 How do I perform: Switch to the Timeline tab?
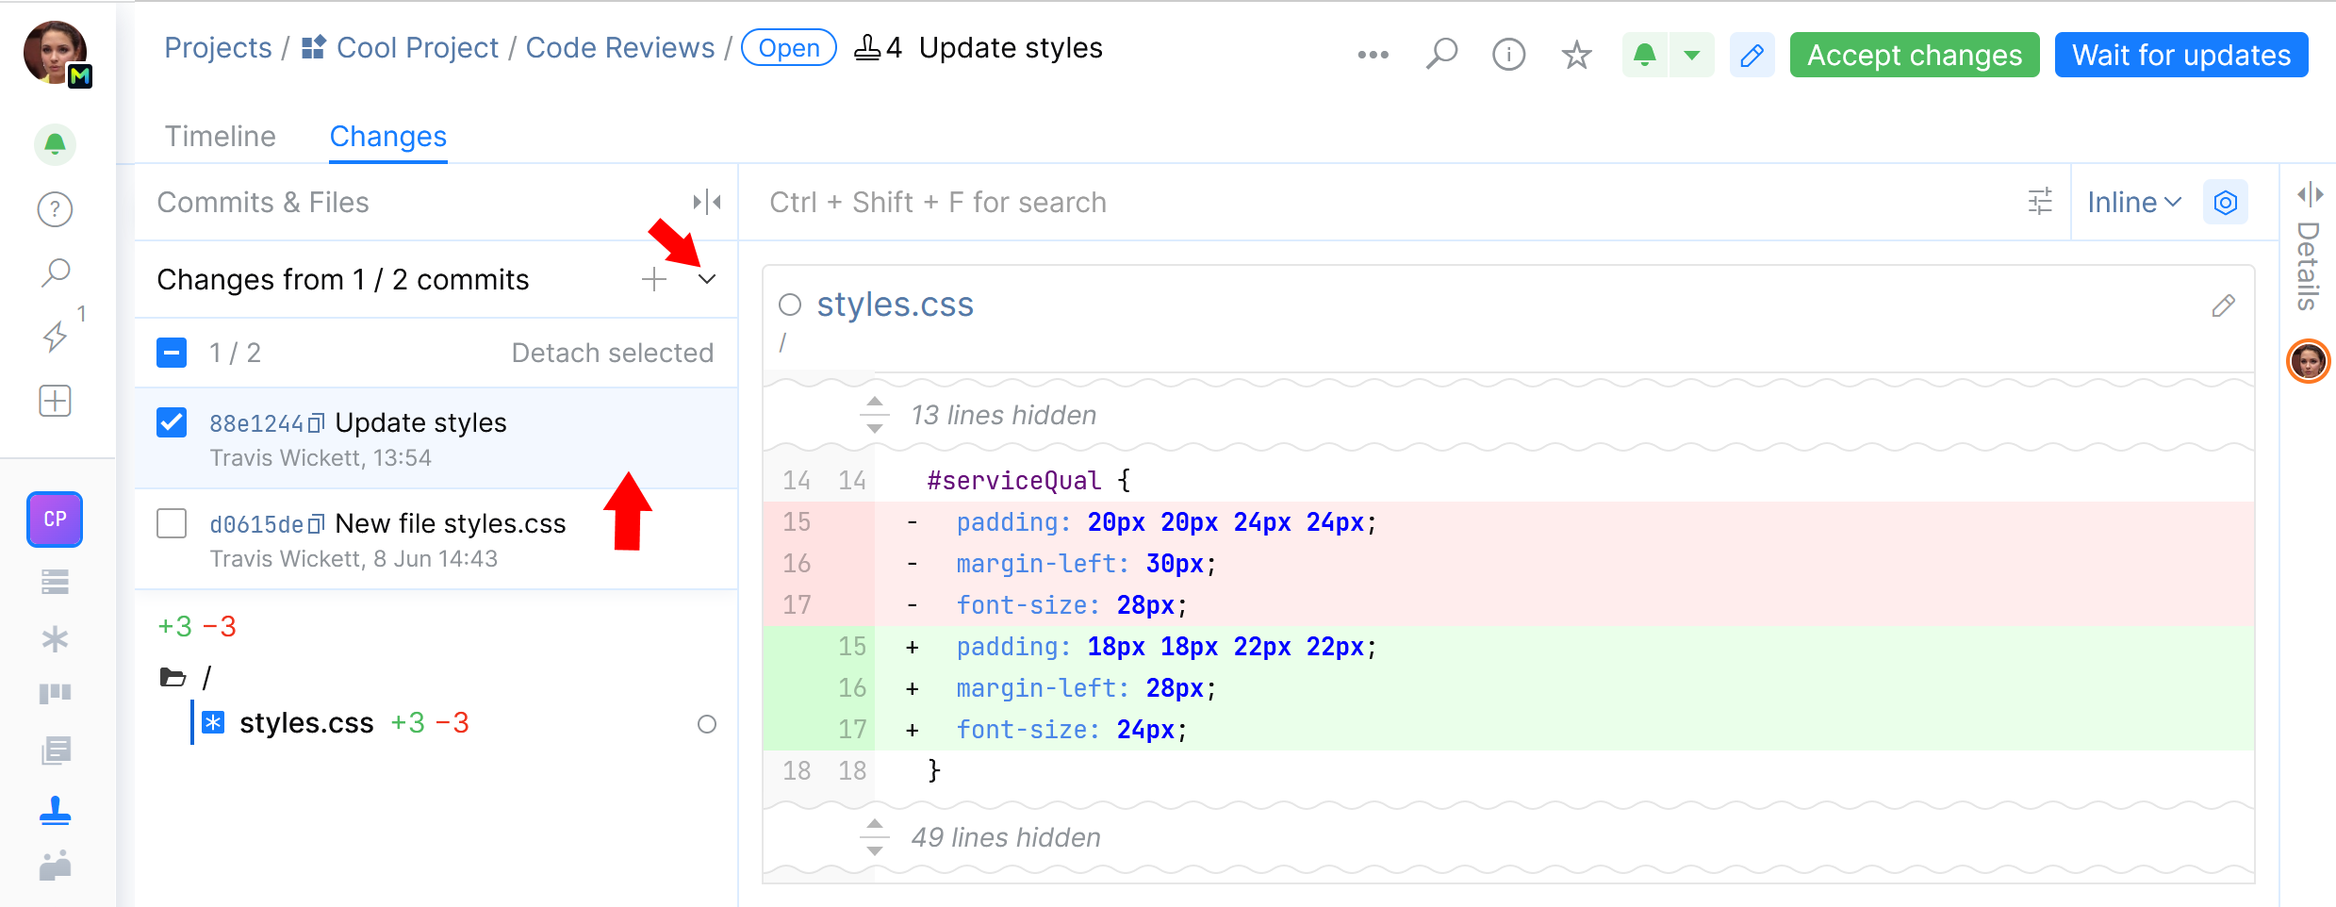tap(221, 137)
